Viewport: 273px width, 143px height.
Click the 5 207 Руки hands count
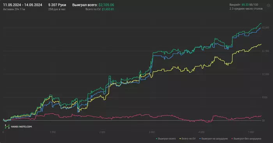click(x=57, y=5)
